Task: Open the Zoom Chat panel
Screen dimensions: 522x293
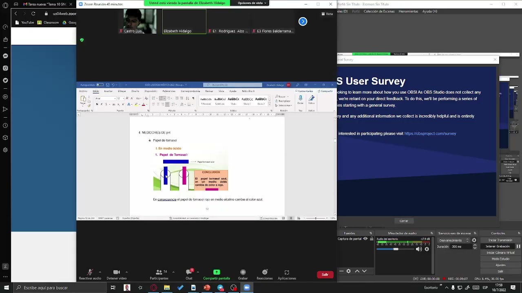Action: point(189,274)
